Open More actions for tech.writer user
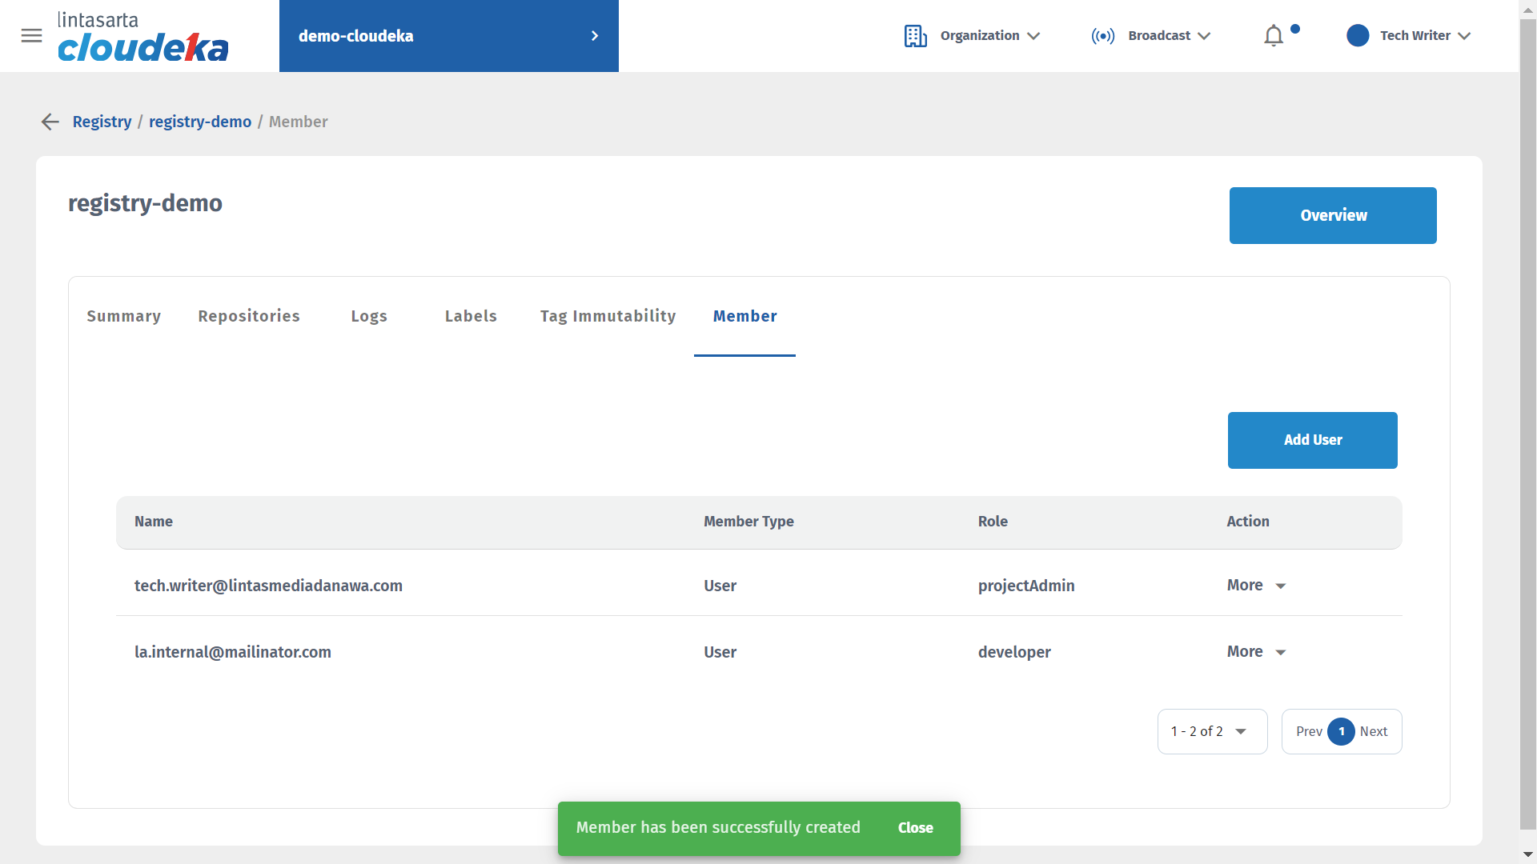Viewport: 1537px width, 864px height. (x=1255, y=586)
